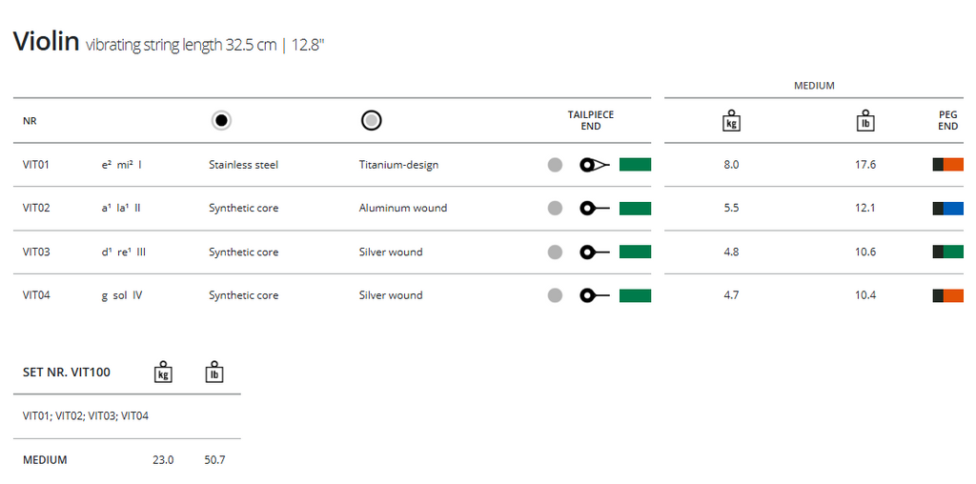The image size is (976, 484).
Task: Click the 5.5 kg tension value
Action: click(x=731, y=209)
